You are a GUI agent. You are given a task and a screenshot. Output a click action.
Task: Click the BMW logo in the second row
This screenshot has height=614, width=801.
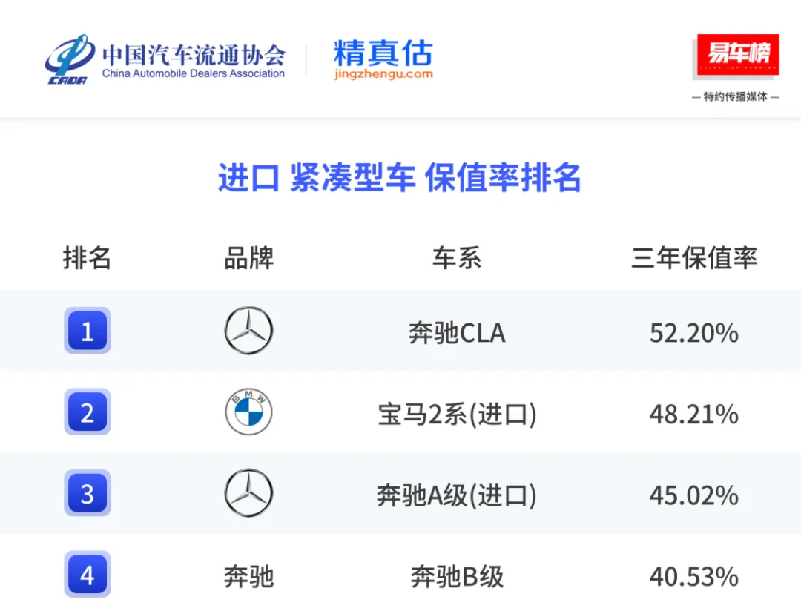248,412
